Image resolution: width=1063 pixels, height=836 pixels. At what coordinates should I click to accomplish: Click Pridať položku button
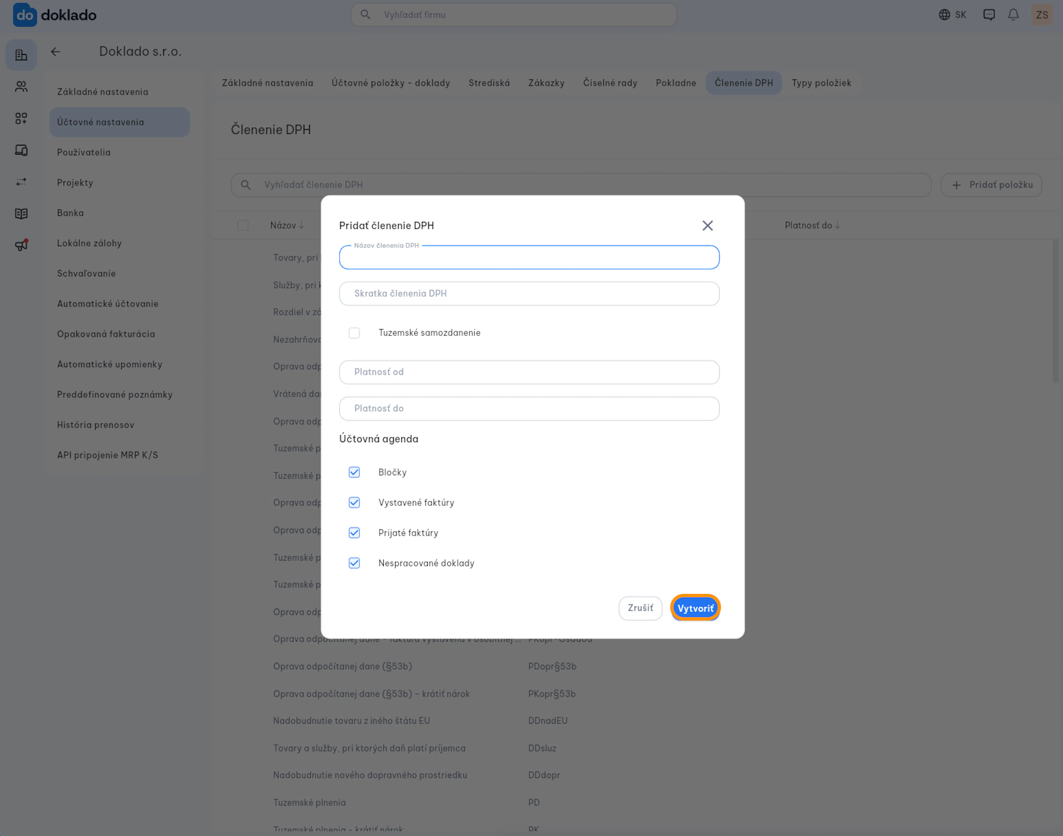[991, 185]
